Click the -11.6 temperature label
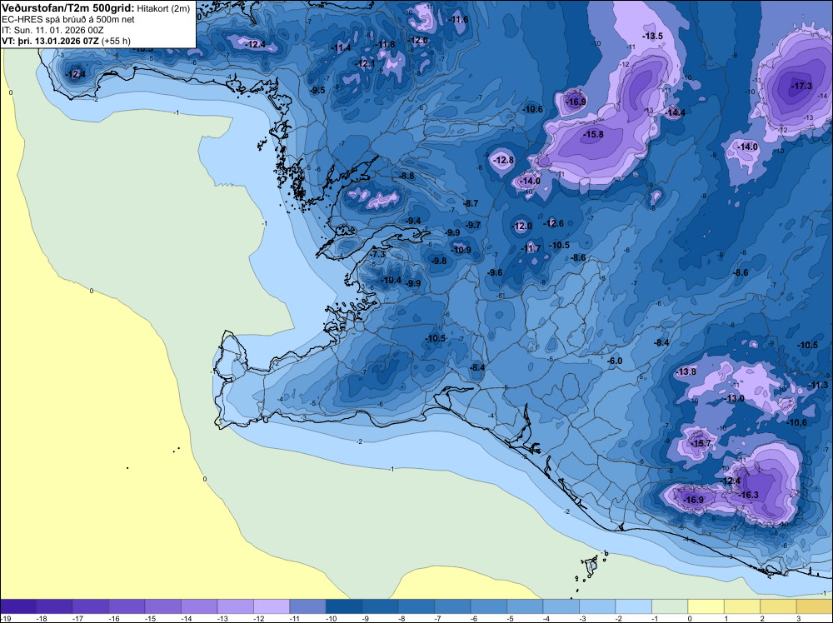 [x=458, y=20]
